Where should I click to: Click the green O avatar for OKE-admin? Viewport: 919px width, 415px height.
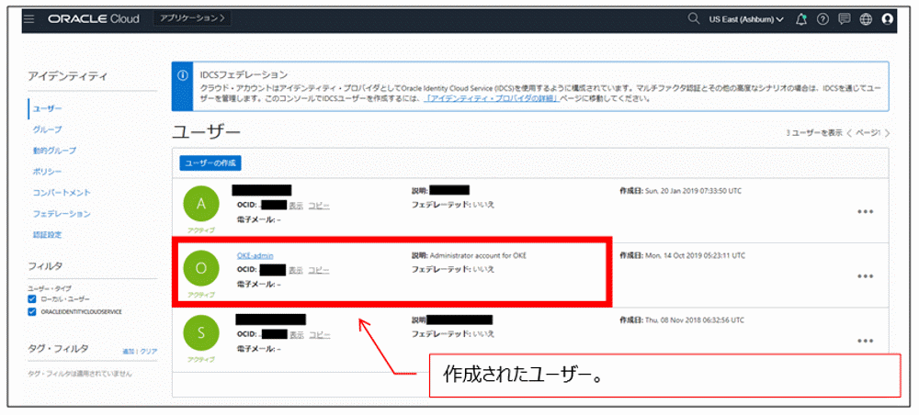[x=201, y=268]
